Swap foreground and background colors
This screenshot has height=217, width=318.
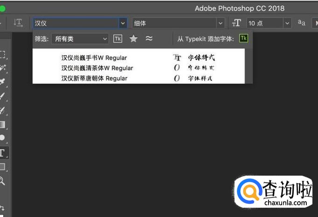click(2, 208)
